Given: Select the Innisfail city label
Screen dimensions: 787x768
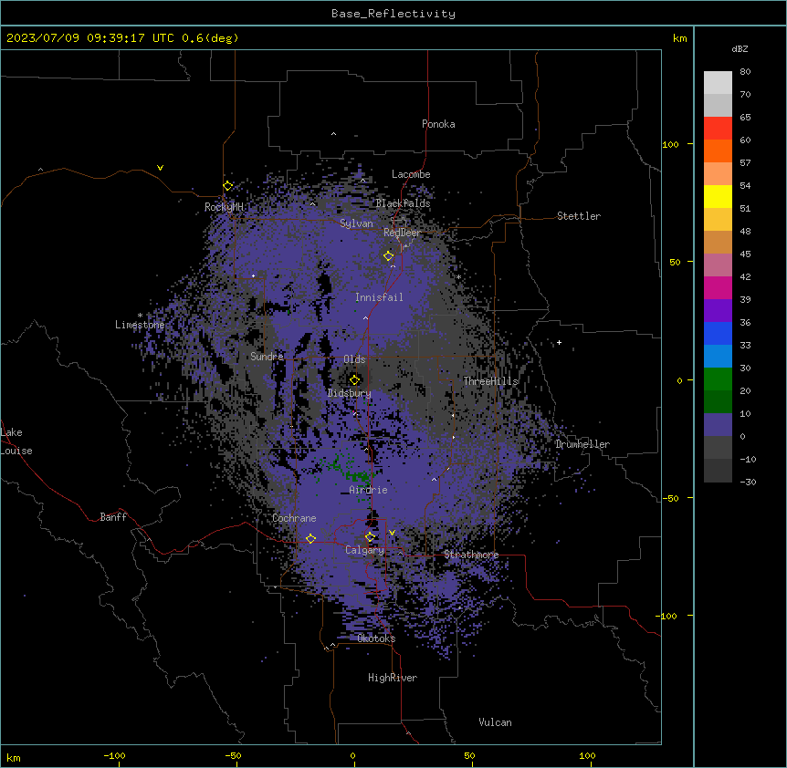Looking at the screenshot, I should (379, 297).
